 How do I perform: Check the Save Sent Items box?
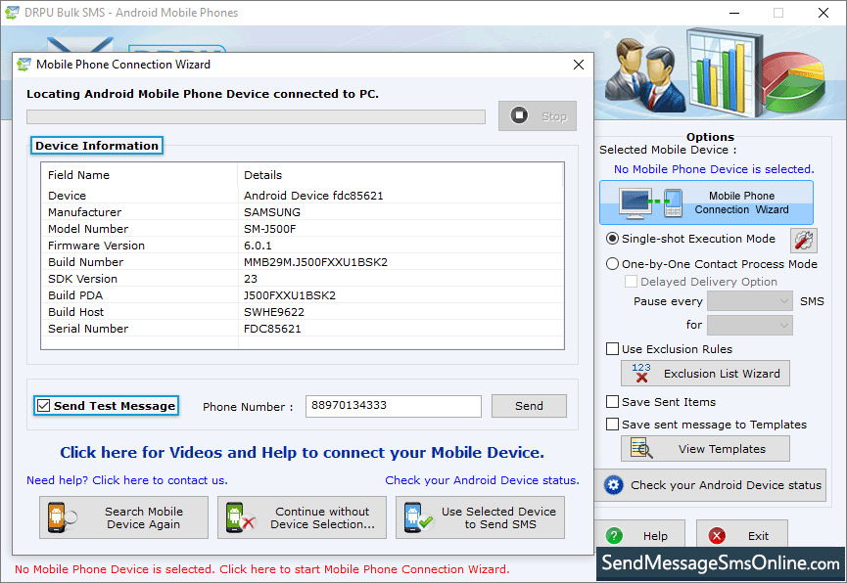pos(612,402)
